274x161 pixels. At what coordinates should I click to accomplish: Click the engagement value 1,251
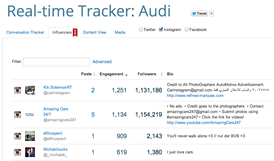pyautogui.click(x=119, y=90)
